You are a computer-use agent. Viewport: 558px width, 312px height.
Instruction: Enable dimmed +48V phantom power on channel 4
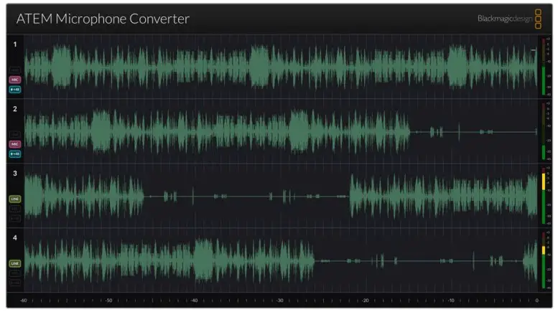tap(15, 283)
